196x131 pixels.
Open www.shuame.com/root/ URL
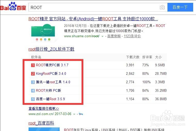coord(82,36)
